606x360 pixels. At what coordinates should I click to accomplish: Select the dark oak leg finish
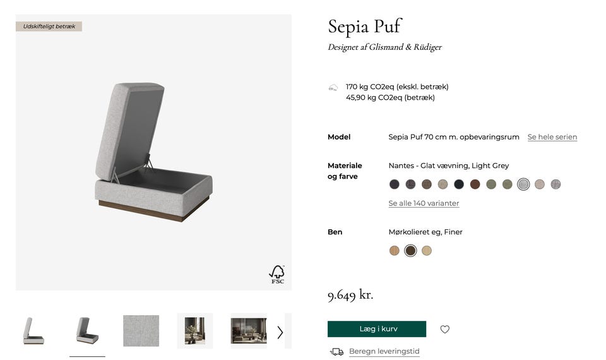click(410, 251)
